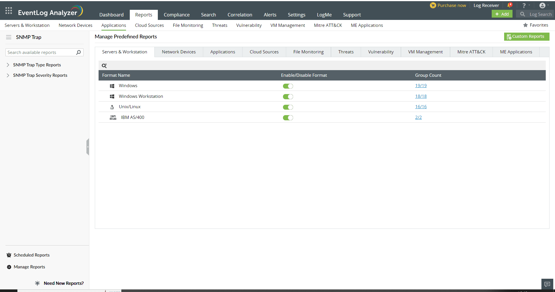Open Manage Reports gear item
The image size is (555, 292).
pos(29,267)
